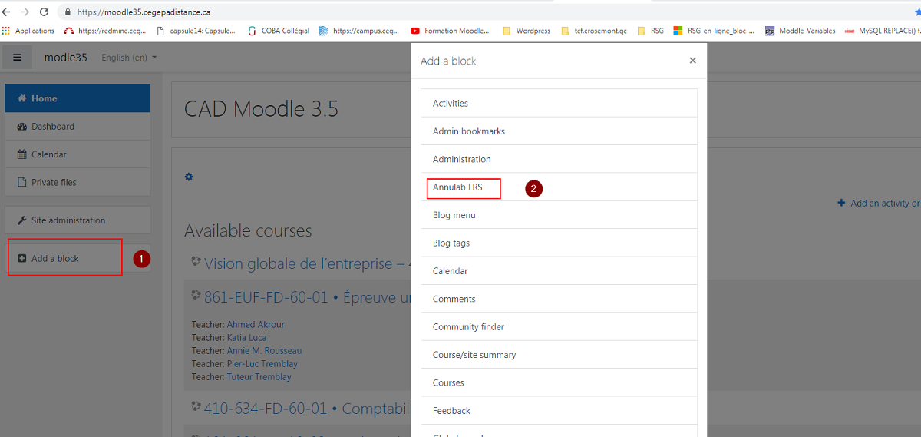Pick the Course/site summary block
This screenshot has height=437, width=921.
point(474,355)
